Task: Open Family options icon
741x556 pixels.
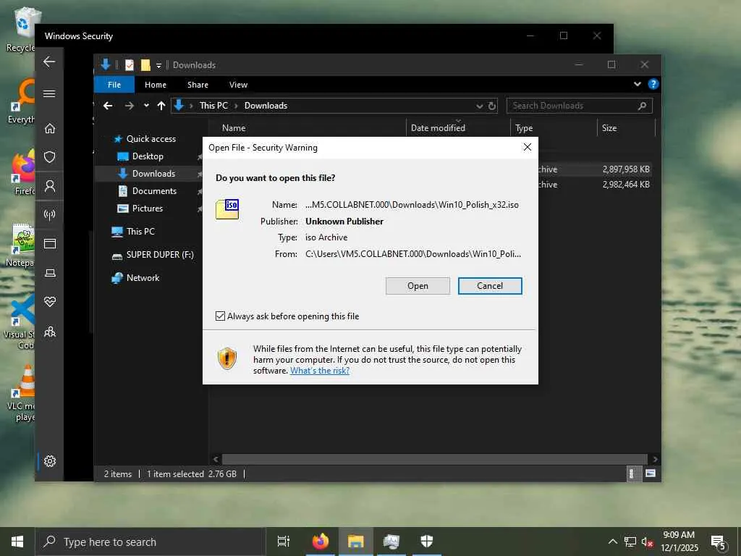Action: [x=50, y=332]
